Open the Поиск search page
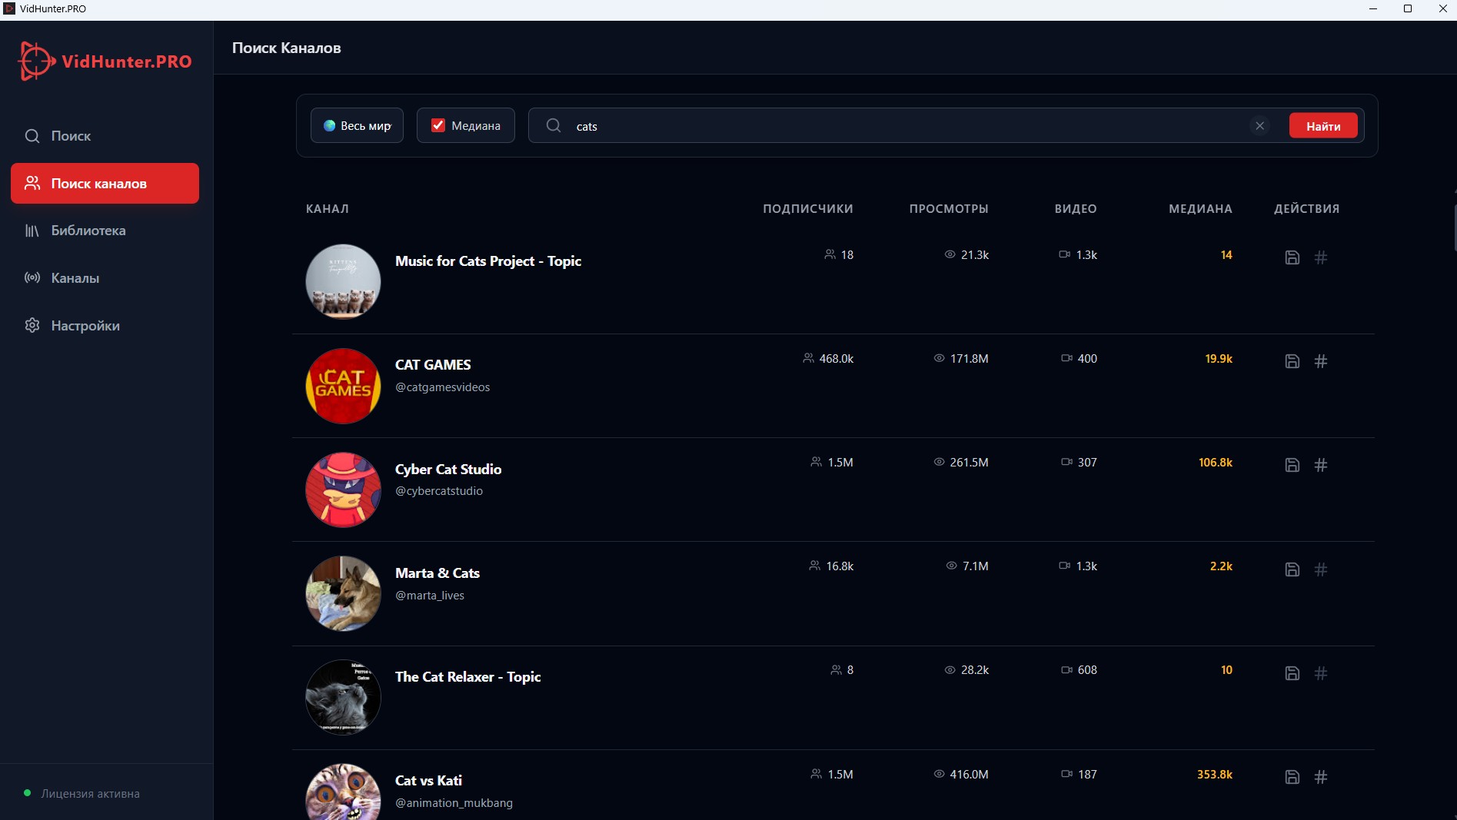Screen dimensions: 1457x820 point(105,136)
